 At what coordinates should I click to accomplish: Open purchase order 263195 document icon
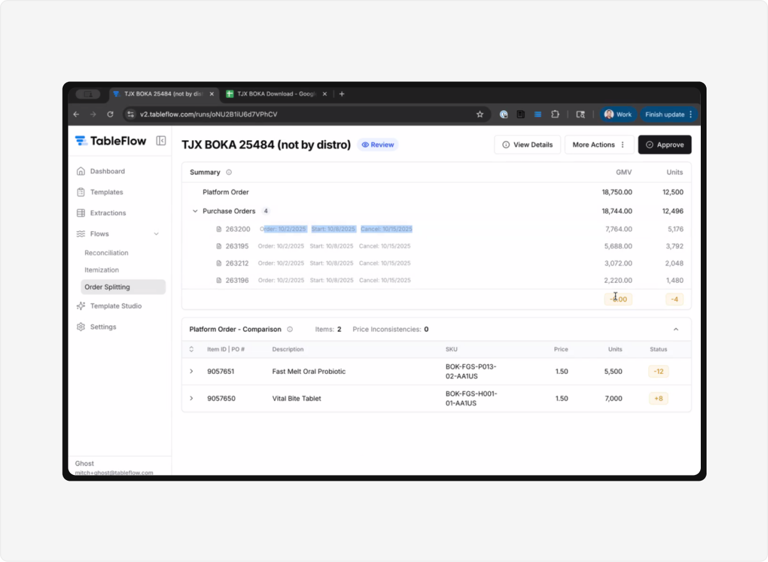point(218,246)
